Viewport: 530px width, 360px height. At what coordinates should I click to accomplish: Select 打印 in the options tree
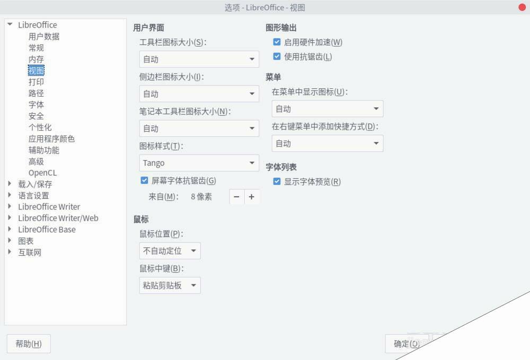click(36, 82)
